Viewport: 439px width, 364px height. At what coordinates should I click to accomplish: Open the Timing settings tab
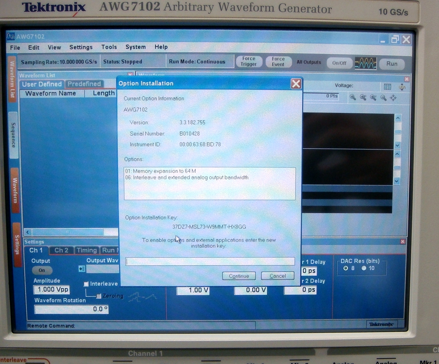click(87, 250)
